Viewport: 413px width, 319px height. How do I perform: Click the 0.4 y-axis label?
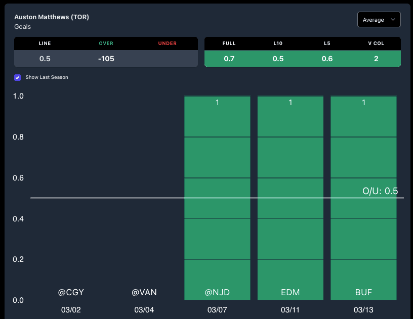[x=18, y=219]
